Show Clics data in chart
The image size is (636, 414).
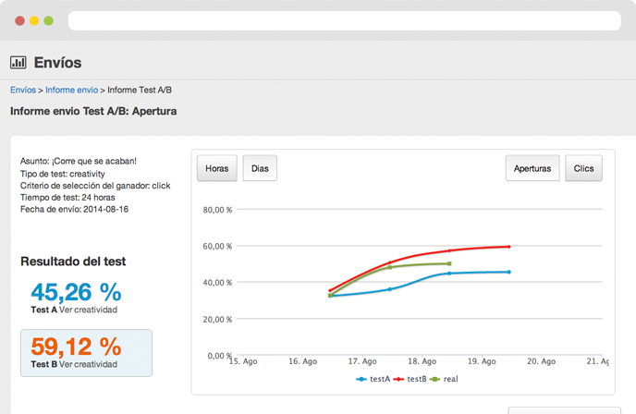(583, 169)
